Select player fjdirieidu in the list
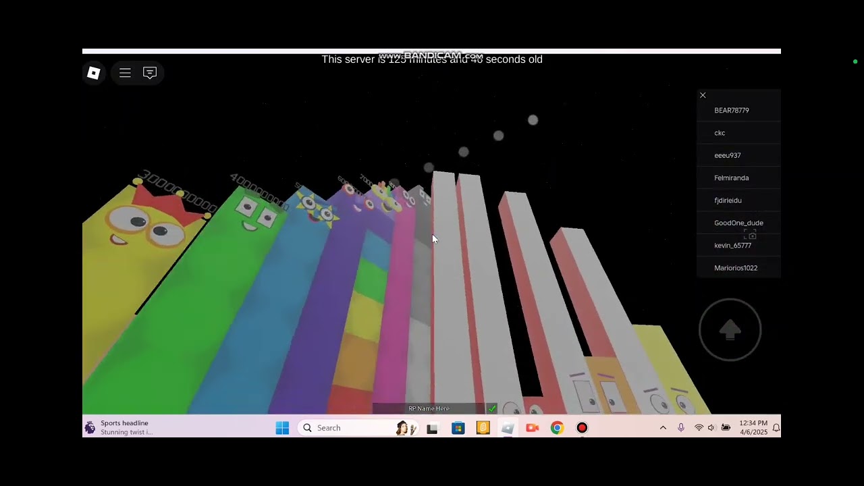The height and width of the screenshot is (486, 864). click(738, 200)
